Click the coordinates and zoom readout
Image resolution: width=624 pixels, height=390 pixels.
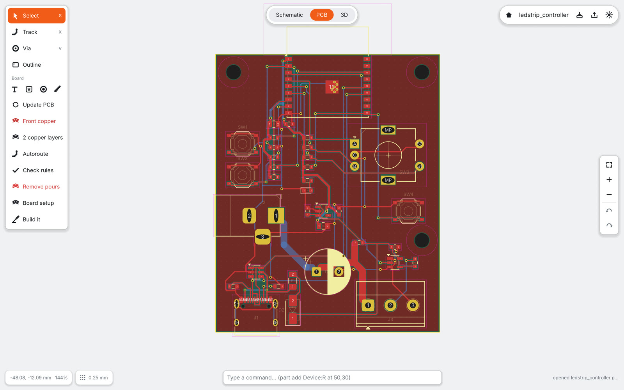[39, 378]
